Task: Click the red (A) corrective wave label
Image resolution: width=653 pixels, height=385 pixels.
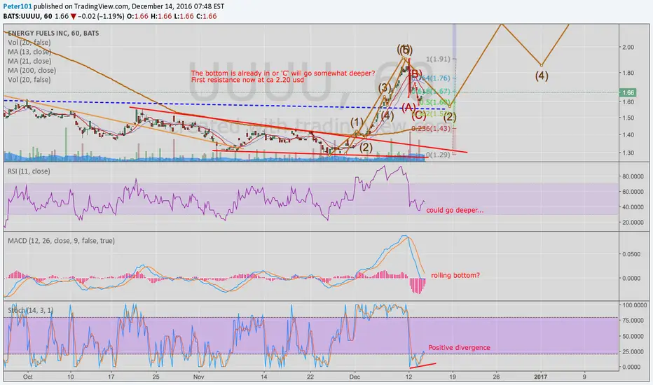Action: (x=408, y=107)
